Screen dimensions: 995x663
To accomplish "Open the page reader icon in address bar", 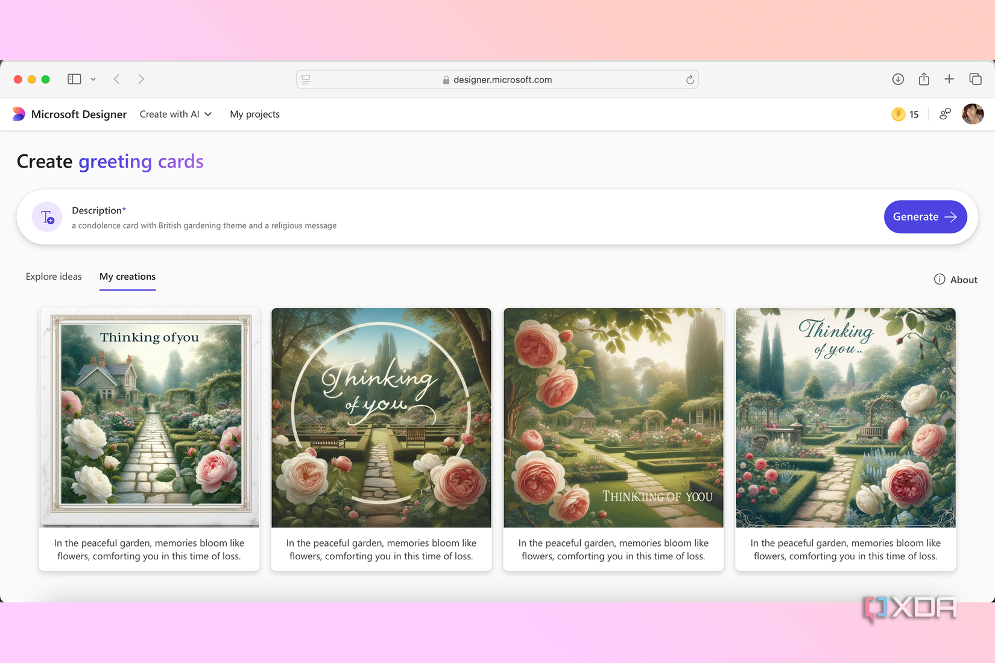I will tap(306, 80).
